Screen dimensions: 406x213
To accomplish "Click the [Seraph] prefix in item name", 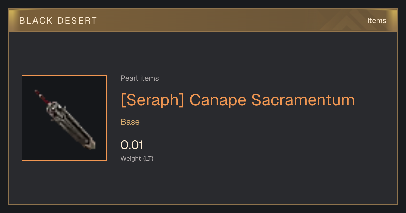I will tap(152, 100).
